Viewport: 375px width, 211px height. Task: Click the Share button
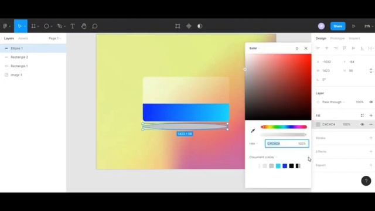pyautogui.click(x=337, y=26)
